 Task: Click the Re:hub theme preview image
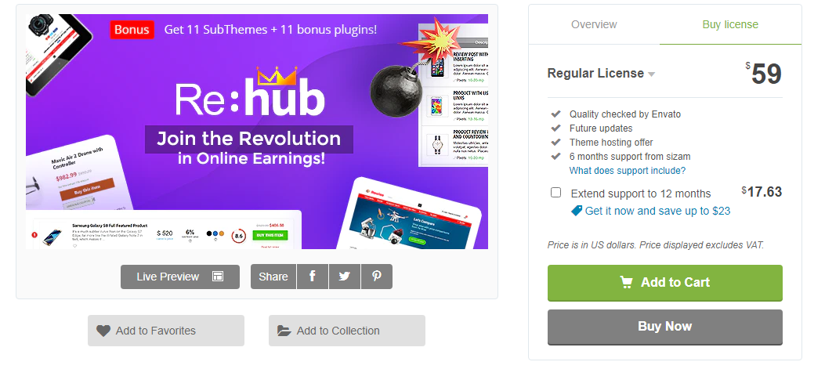point(257,132)
